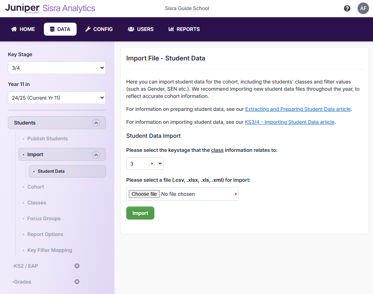This screenshot has width=373, height=294.
Task: Select Cohort in the sidebar
Action: 36,187
